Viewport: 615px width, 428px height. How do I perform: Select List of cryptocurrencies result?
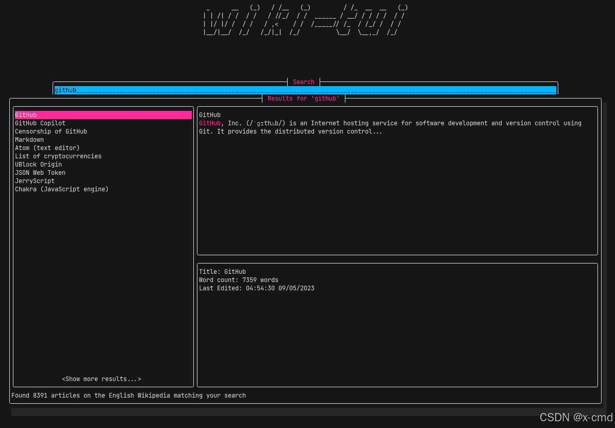click(x=58, y=156)
